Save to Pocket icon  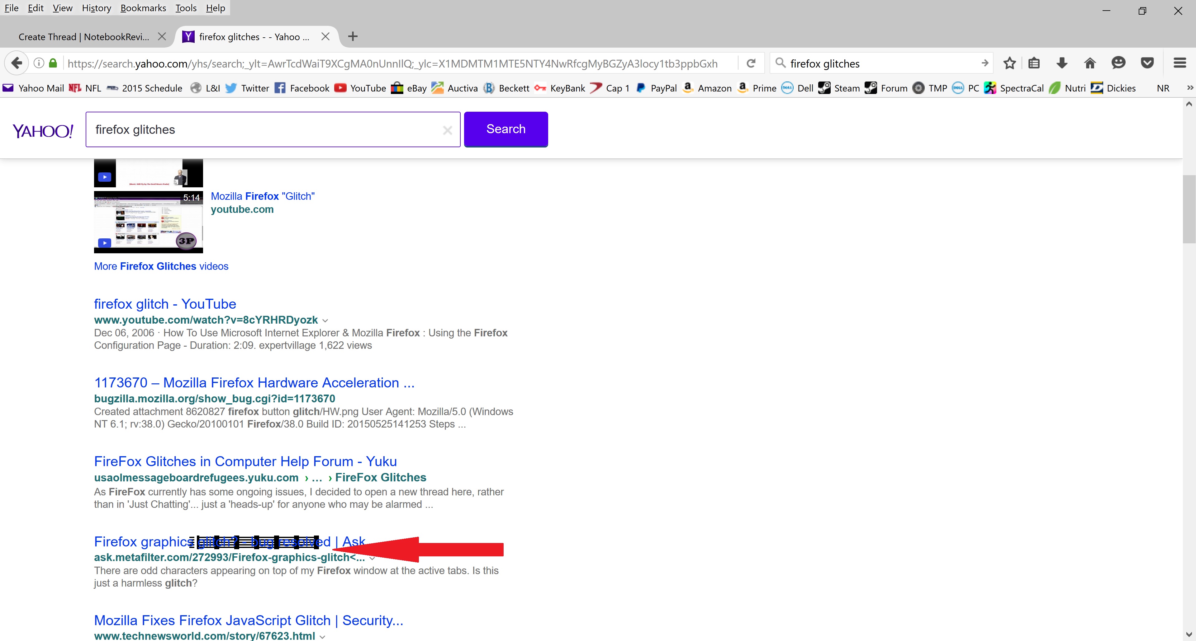pos(1147,63)
